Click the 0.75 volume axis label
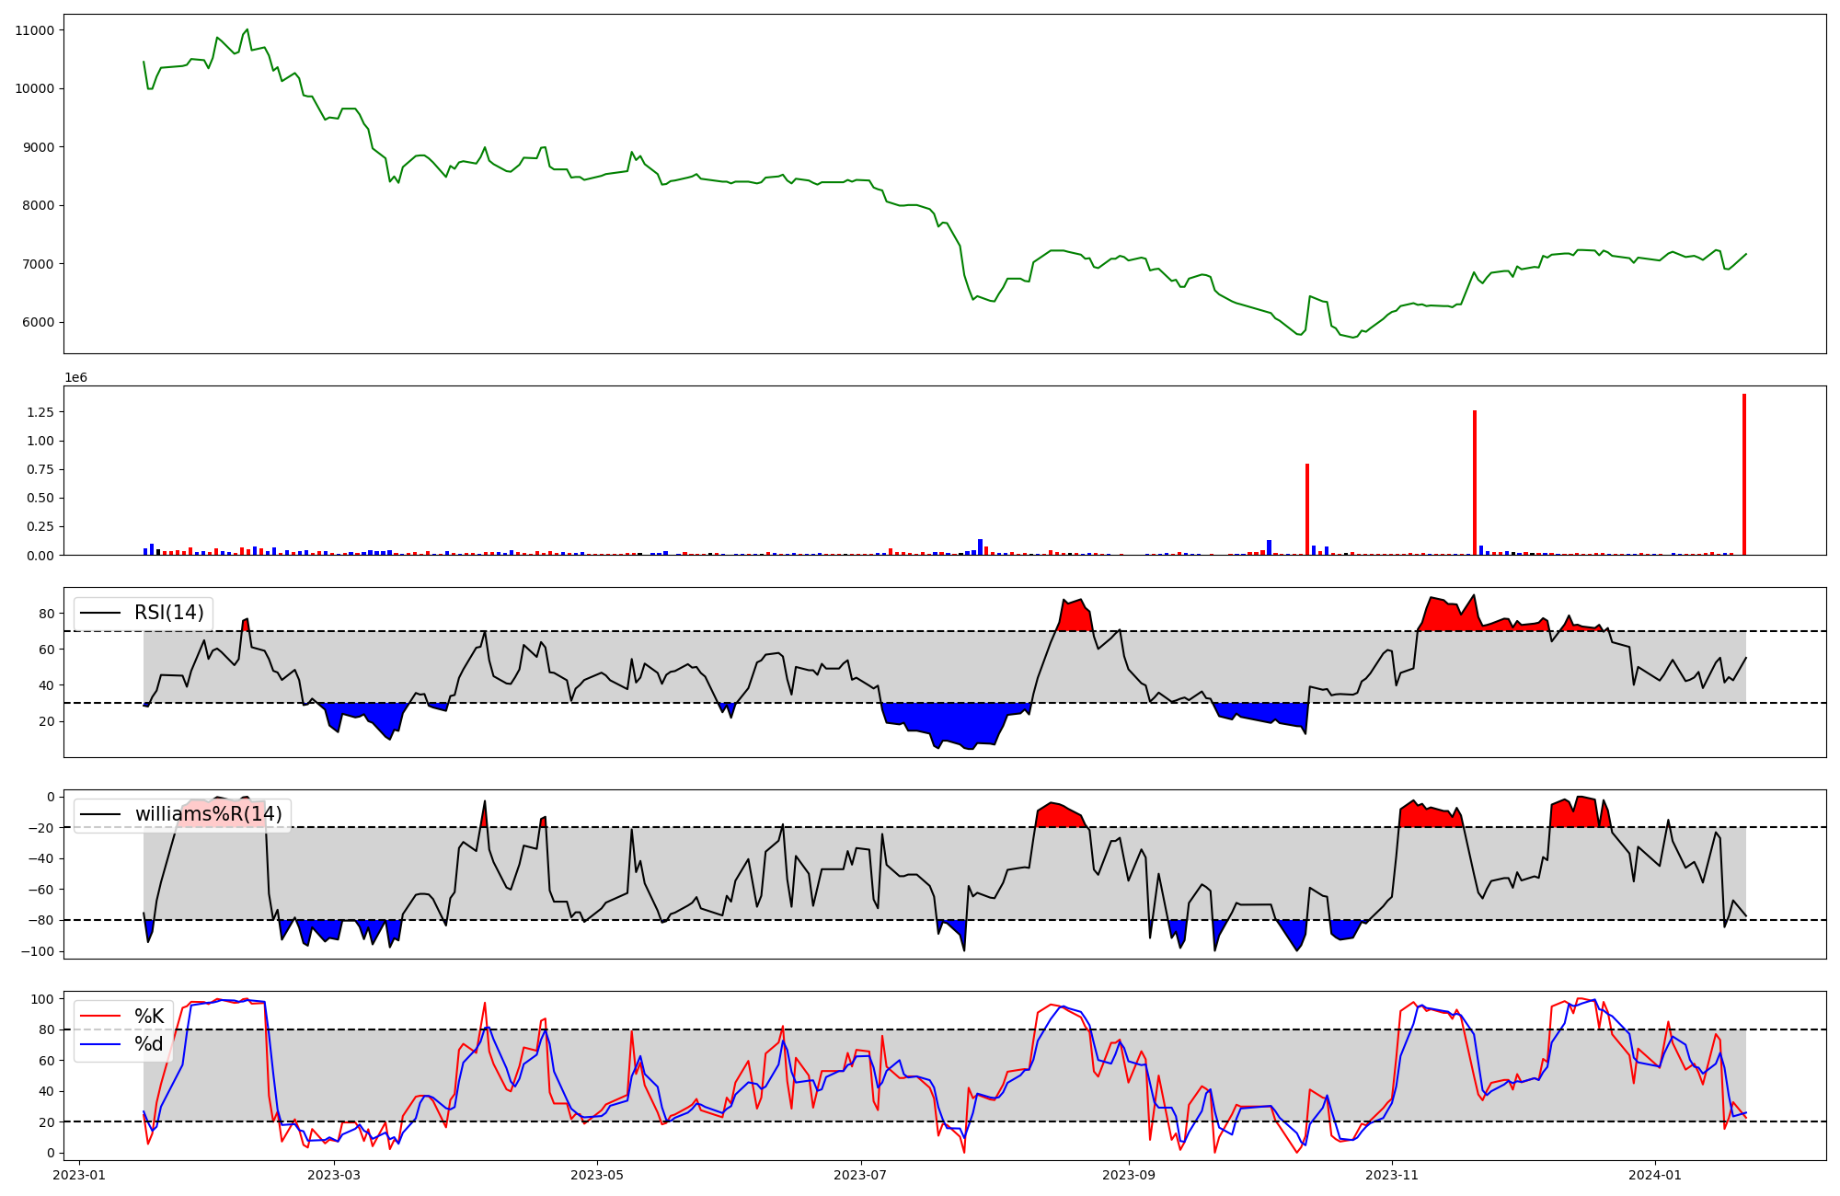 point(41,469)
